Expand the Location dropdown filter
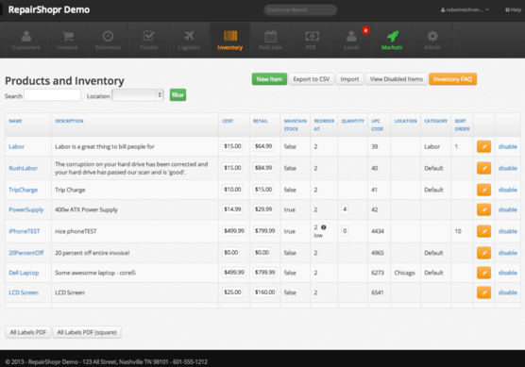 (x=138, y=95)
